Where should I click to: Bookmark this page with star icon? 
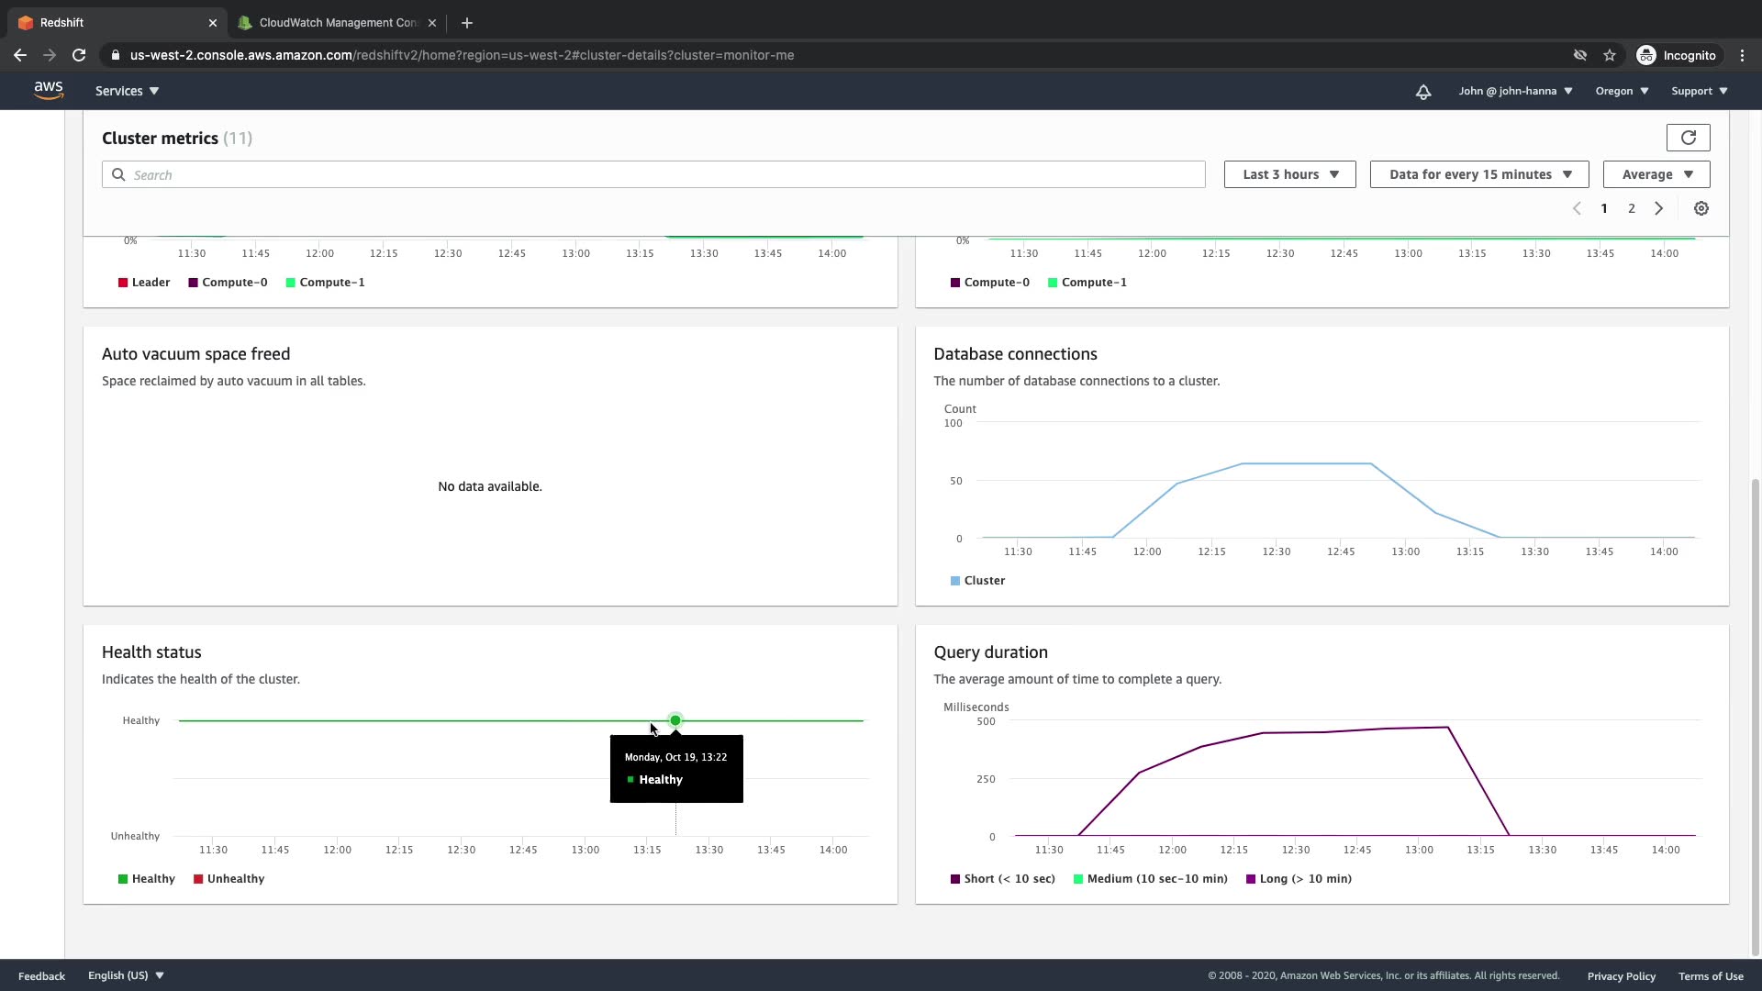click(x=1609, y=55)
